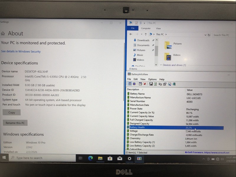236x177 pixels.
Task: Open Task View from the taskbar
Action: [x=81, y=158]
